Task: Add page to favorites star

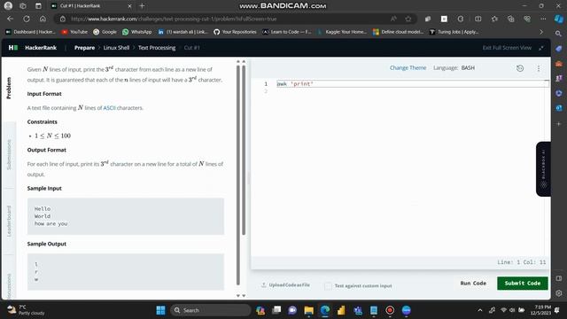Action: tap(408, 19)
